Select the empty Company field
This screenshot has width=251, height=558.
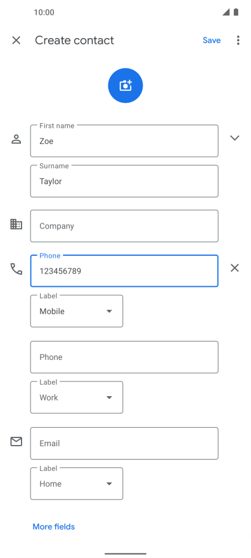(x=124, y=226)
